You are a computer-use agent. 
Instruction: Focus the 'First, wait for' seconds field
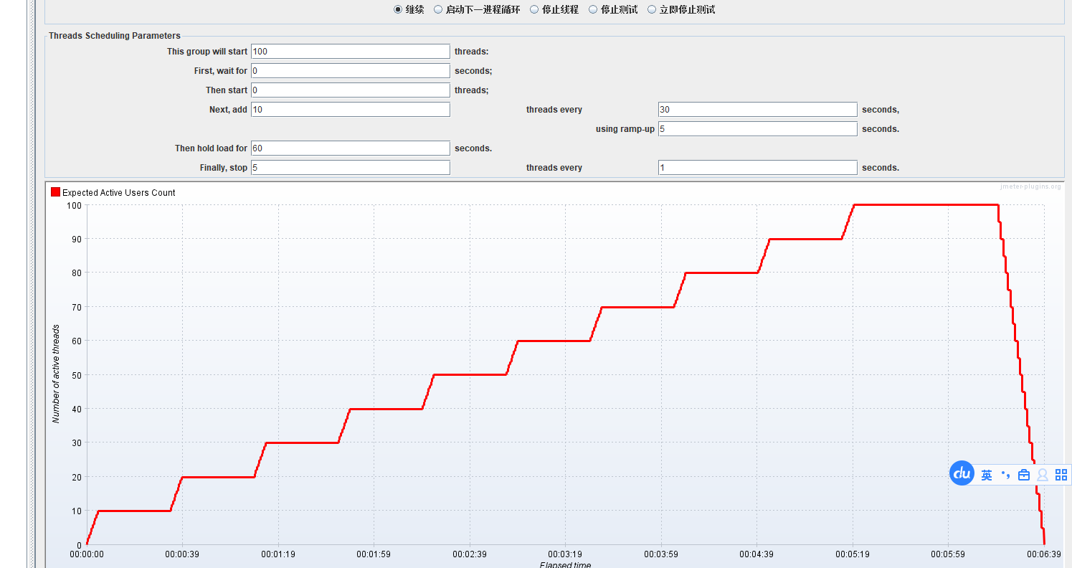(x=350, y=71)
